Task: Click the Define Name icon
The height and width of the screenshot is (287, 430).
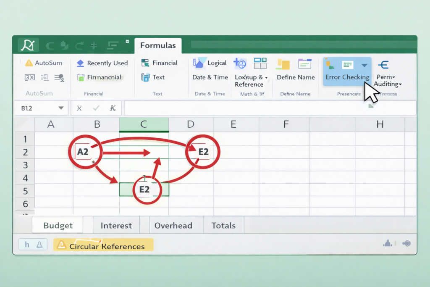Action: 283,64
